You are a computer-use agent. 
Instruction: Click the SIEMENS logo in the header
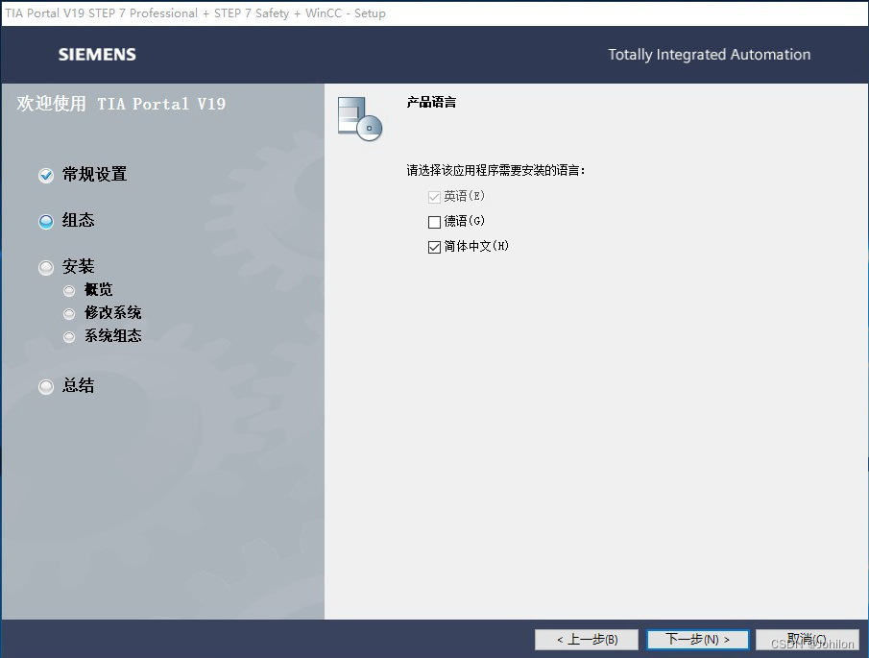click(96, 55)
